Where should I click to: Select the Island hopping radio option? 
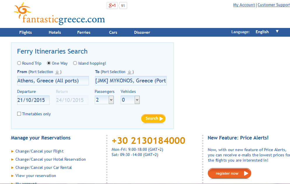coord(75,63)
